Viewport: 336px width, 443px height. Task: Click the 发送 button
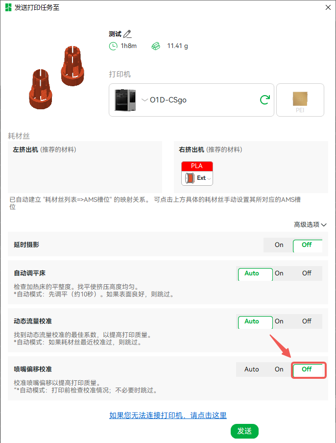244,431
